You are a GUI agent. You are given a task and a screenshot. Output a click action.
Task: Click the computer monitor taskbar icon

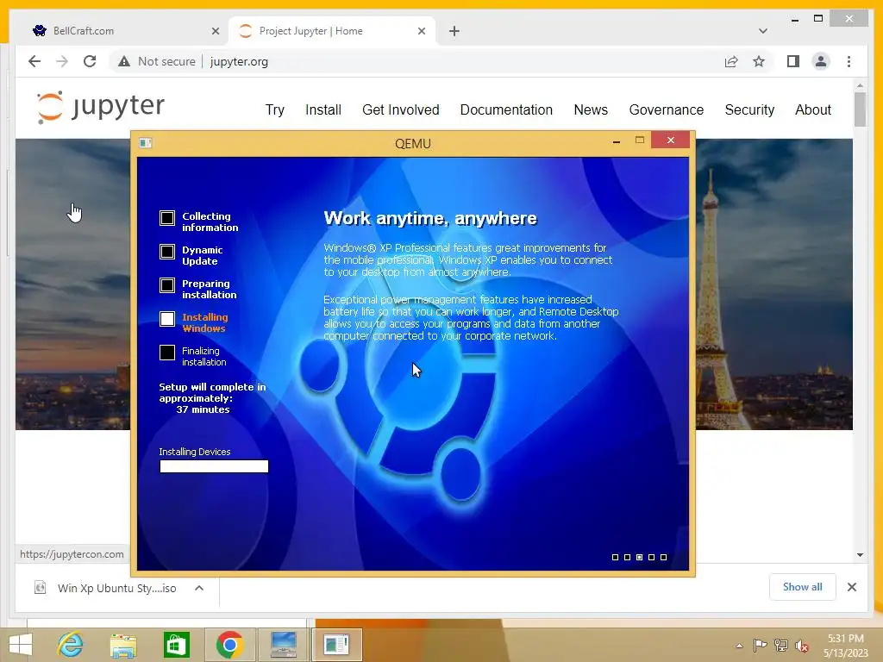[x=283, y=645]
